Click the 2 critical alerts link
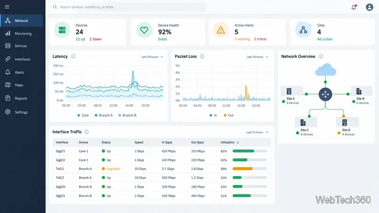 coord(260,39)
